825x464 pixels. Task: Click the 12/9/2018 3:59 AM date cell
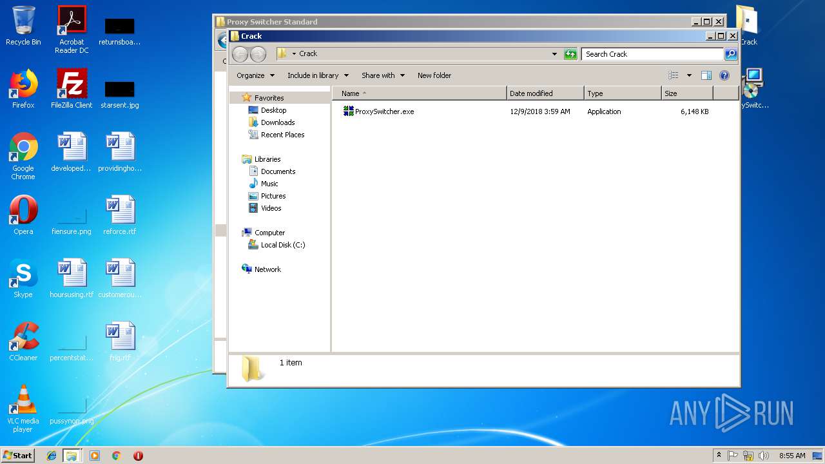[540, 111]
